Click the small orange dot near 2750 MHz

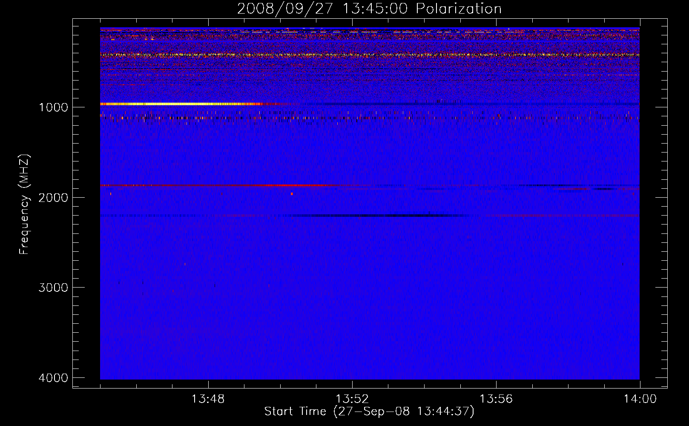tap(185, 264)
